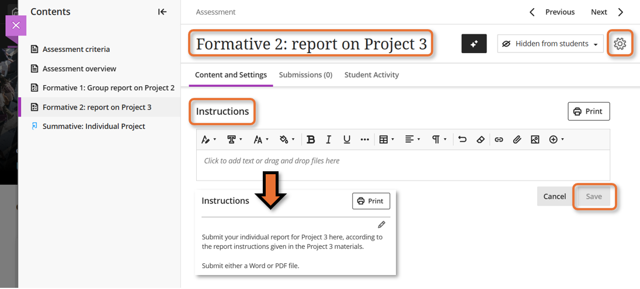Insert an image using the picture icon
The image size is (640, 289).
click(535, 140)
